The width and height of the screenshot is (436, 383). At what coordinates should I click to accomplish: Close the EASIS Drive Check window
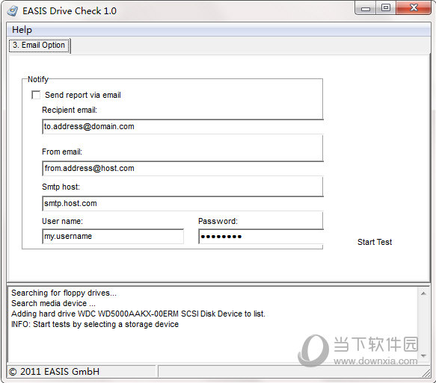tap(414, 7)
